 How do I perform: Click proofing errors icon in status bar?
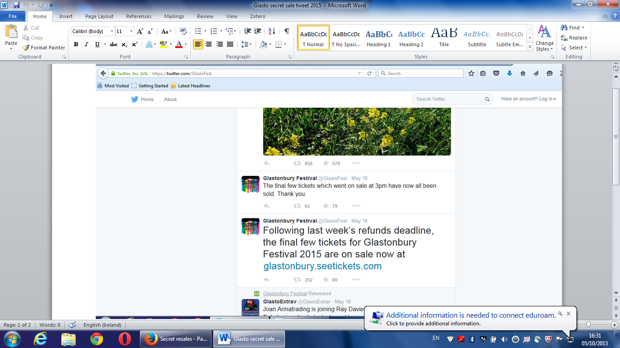click(72, 325)
